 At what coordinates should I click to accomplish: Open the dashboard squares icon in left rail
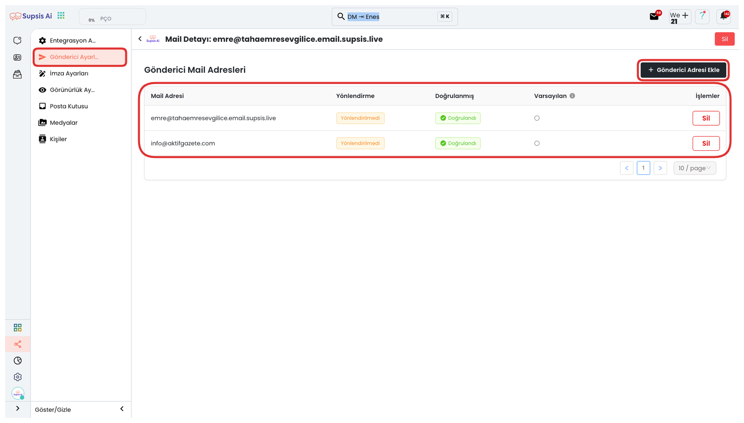[x=18, y=327]
